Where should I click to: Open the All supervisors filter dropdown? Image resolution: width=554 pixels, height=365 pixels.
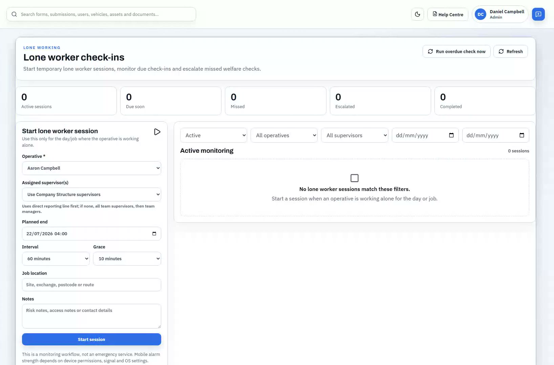click(x=355, y=135)
